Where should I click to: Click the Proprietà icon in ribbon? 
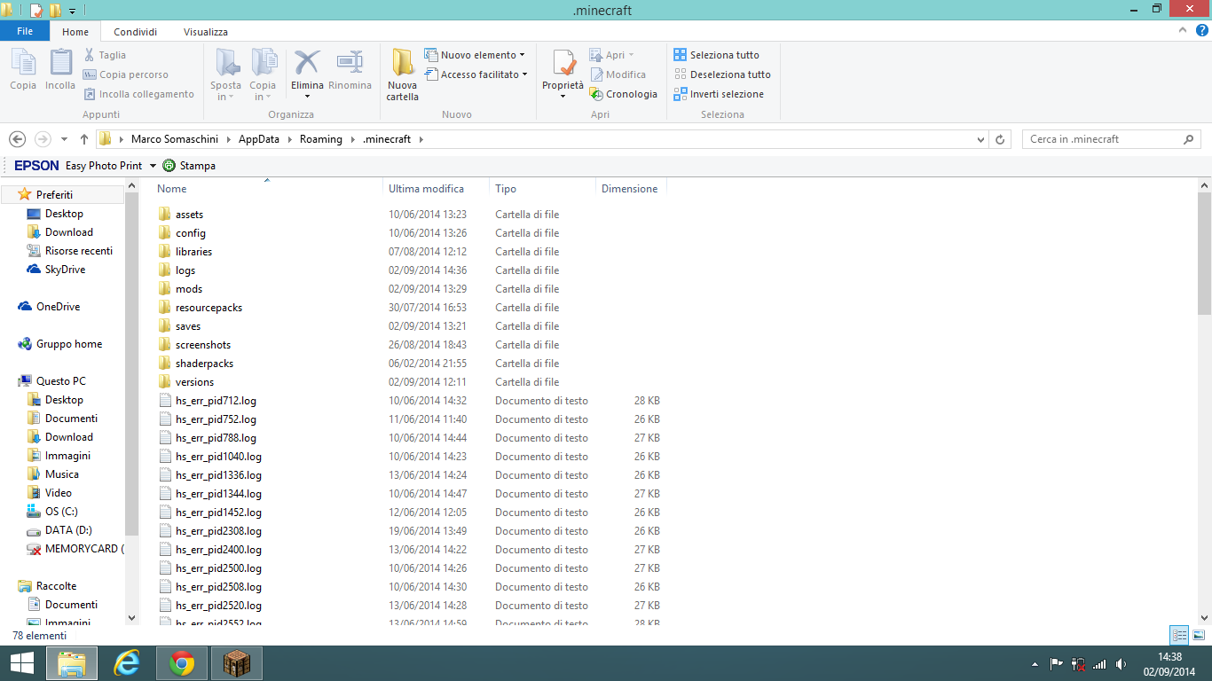click(563, 64)
